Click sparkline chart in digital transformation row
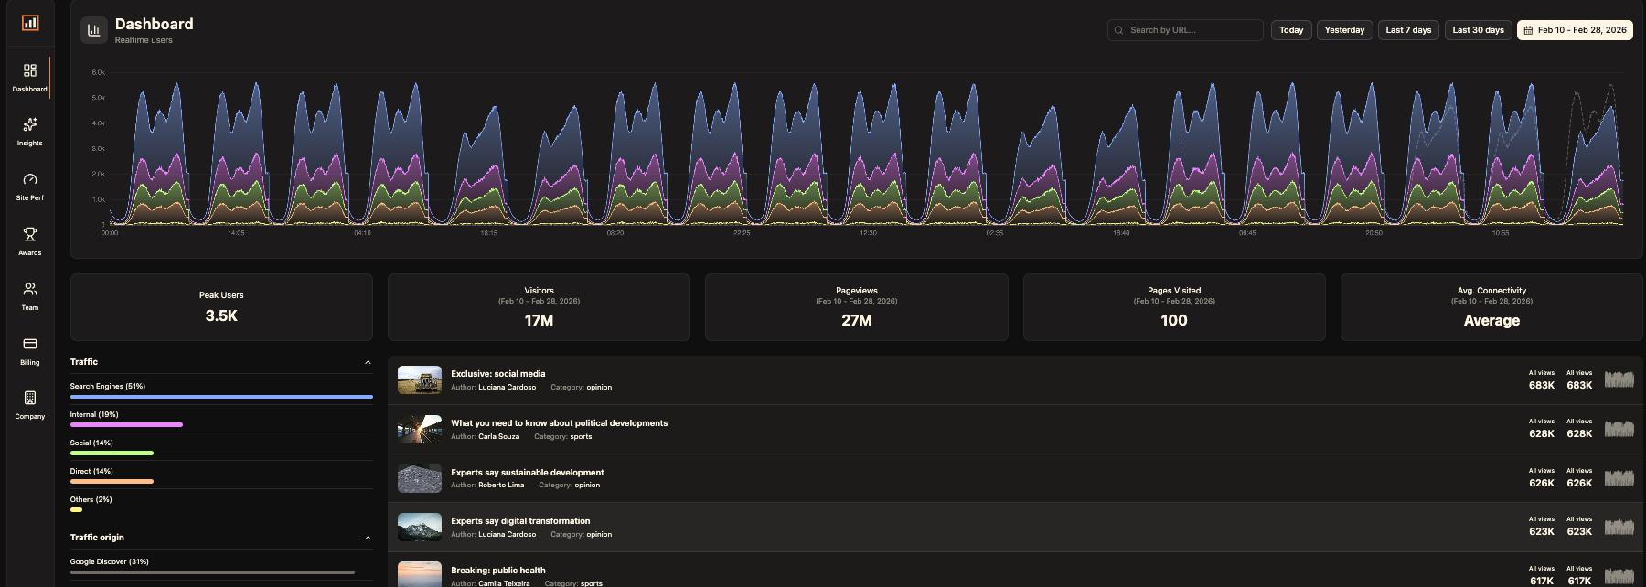Viewport: 1646px width, 587px height. [1619, 527]
